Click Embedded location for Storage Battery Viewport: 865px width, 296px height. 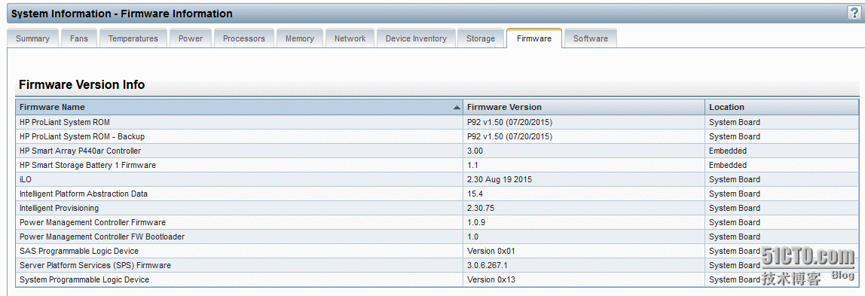coord(728,165)
